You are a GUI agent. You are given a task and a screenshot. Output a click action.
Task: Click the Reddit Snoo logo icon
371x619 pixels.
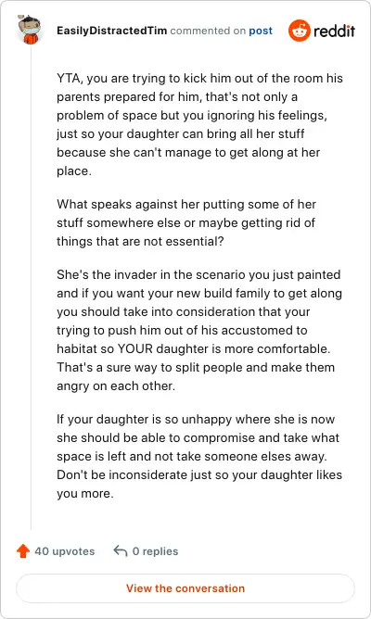[300, 31]
